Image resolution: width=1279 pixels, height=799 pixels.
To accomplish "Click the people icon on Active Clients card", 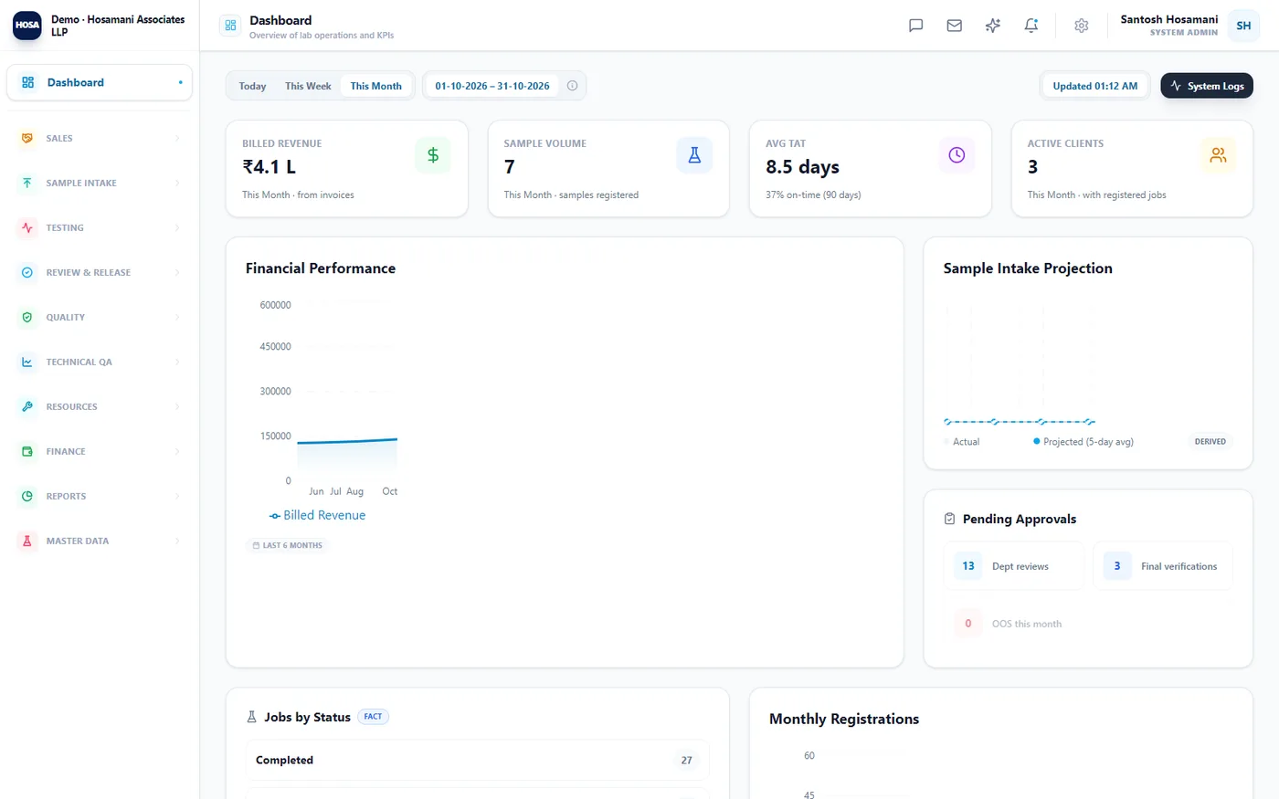I will tap(1218, 155).
